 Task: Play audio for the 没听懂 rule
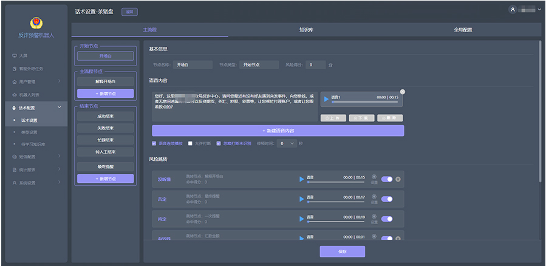[x=301, y=179]
